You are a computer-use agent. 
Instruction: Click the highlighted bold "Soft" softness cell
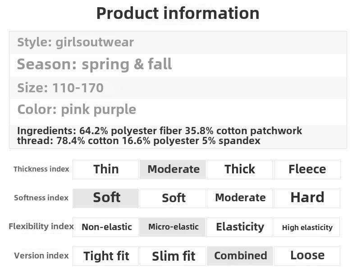point(106,198)
